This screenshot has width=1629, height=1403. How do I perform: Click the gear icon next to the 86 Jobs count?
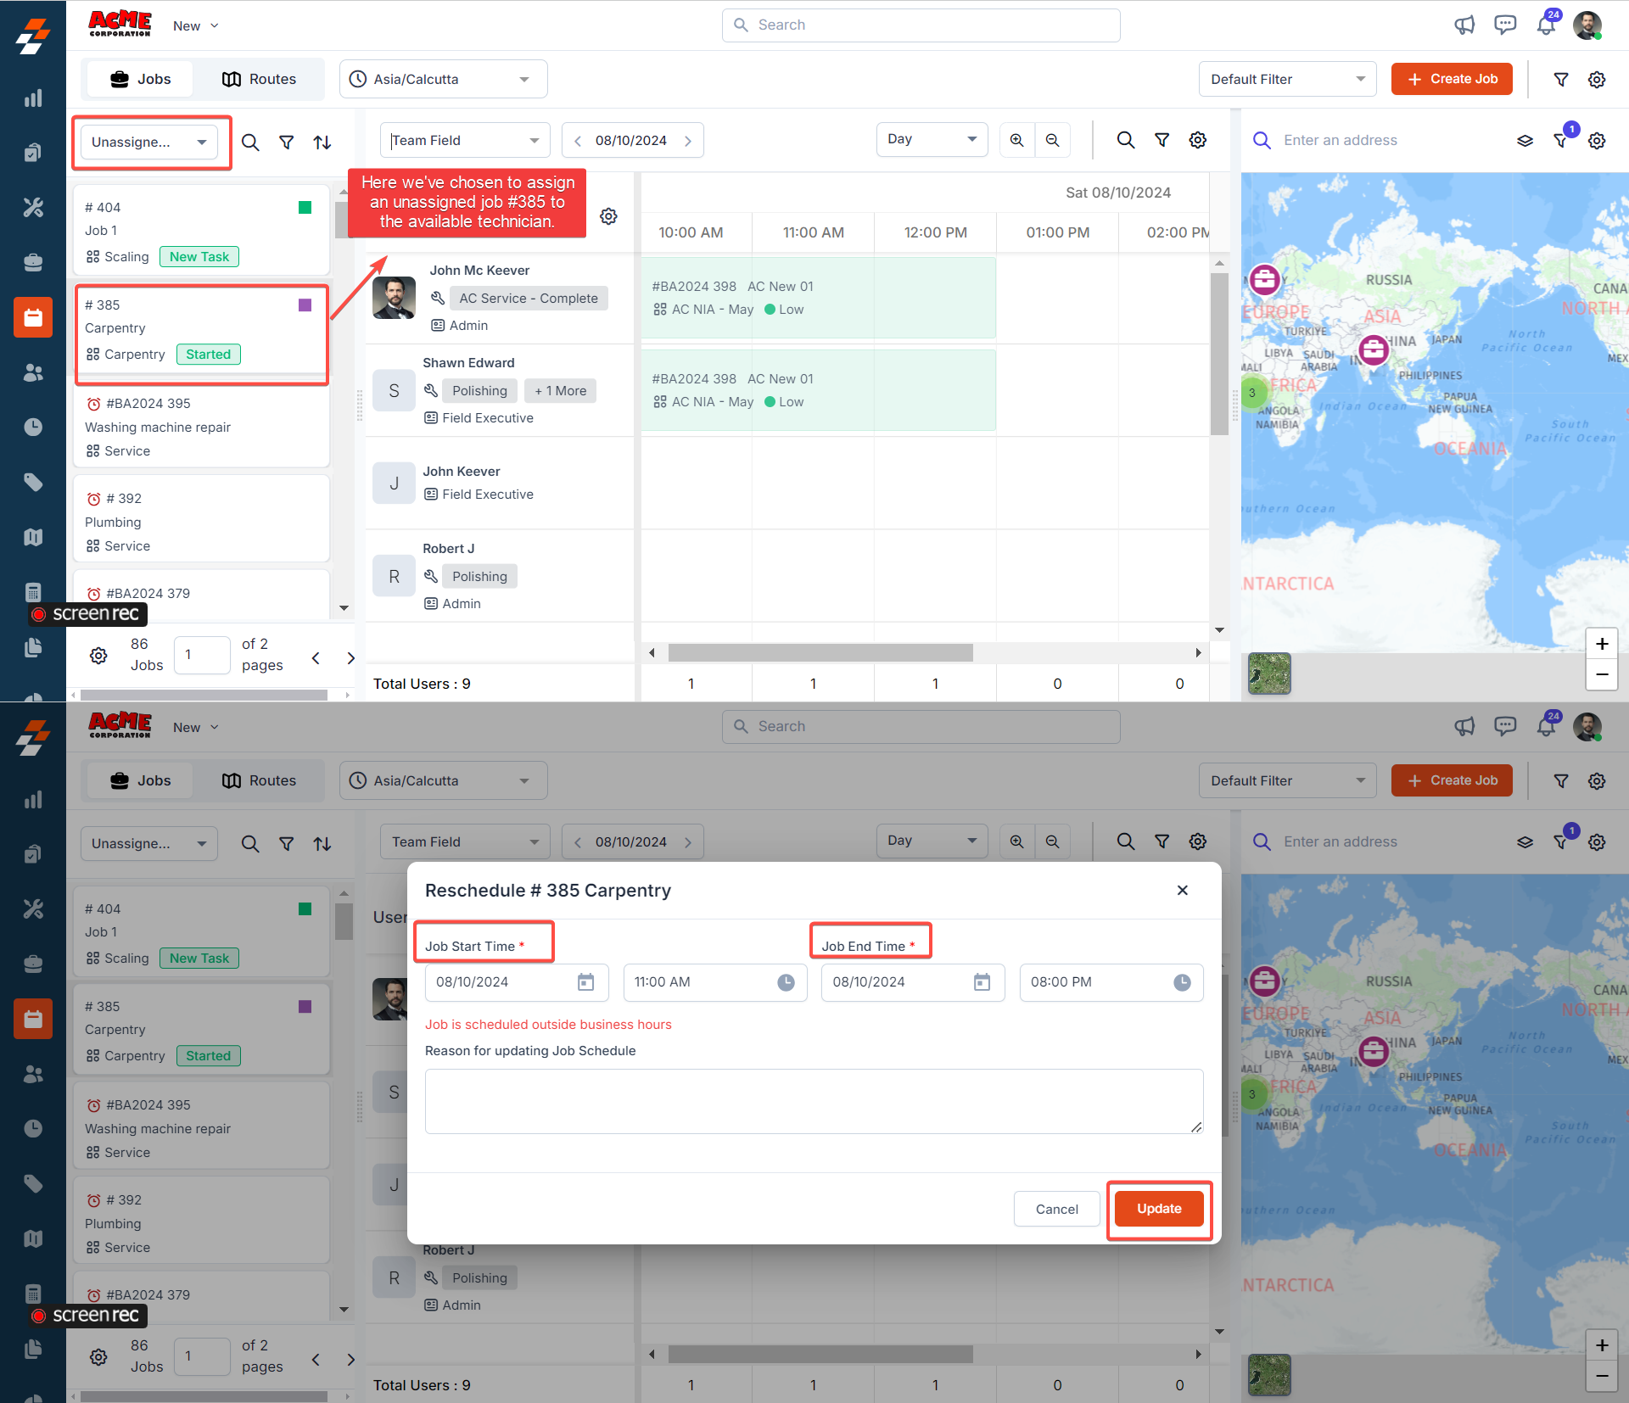point(98,656)
